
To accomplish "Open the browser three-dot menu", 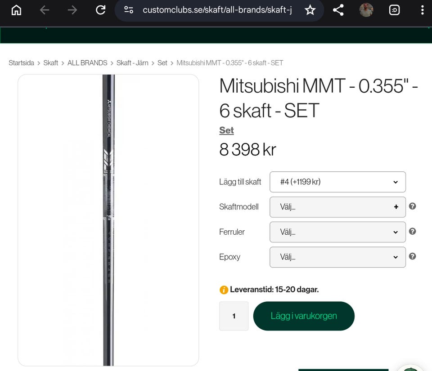I will point(423,10).
